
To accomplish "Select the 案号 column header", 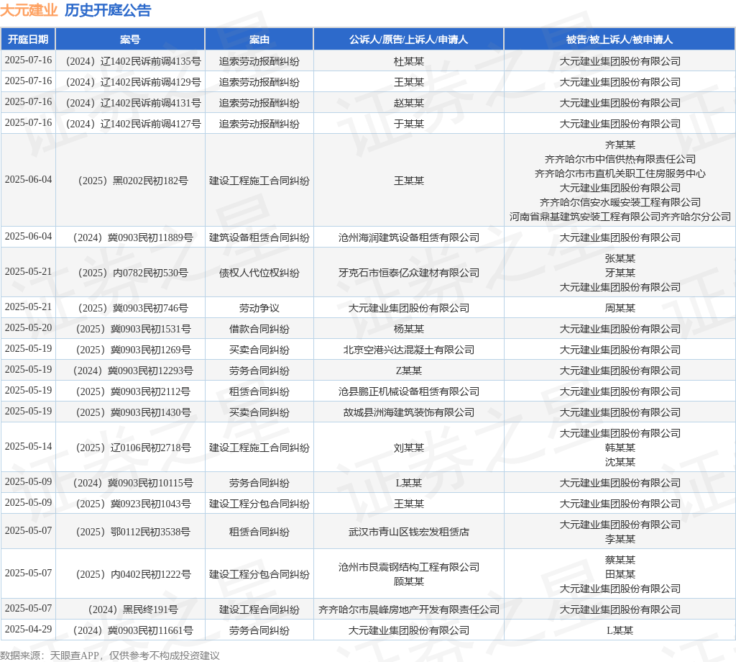I will (130, 40).
